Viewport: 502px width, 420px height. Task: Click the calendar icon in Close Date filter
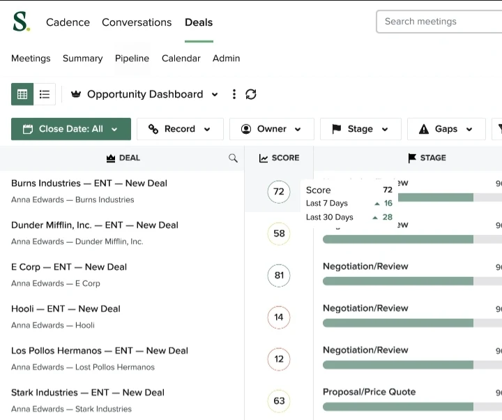coord(28,129)
